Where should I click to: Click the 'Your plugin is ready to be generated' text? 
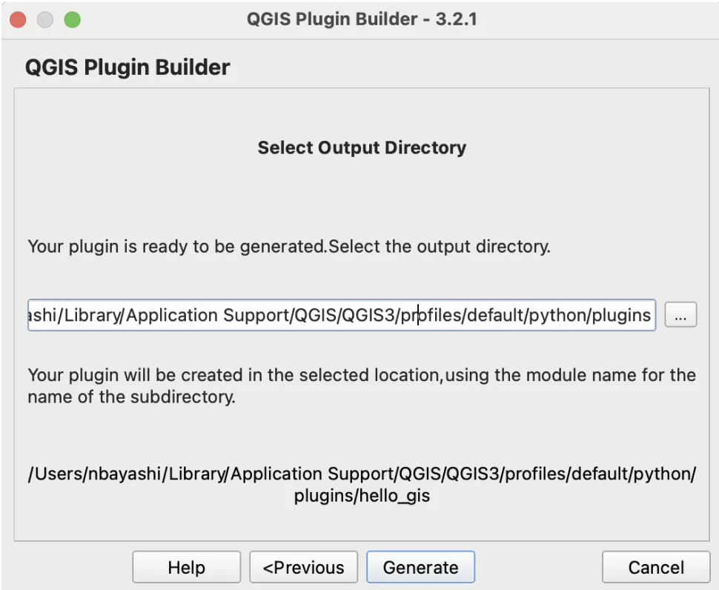(289, 247)
